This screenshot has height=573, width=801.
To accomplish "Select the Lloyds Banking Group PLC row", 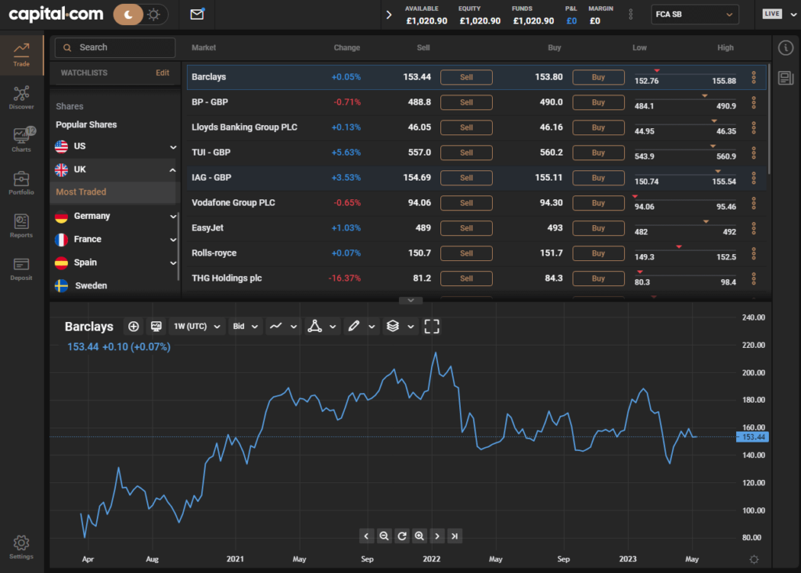I will tap(476, 127).
